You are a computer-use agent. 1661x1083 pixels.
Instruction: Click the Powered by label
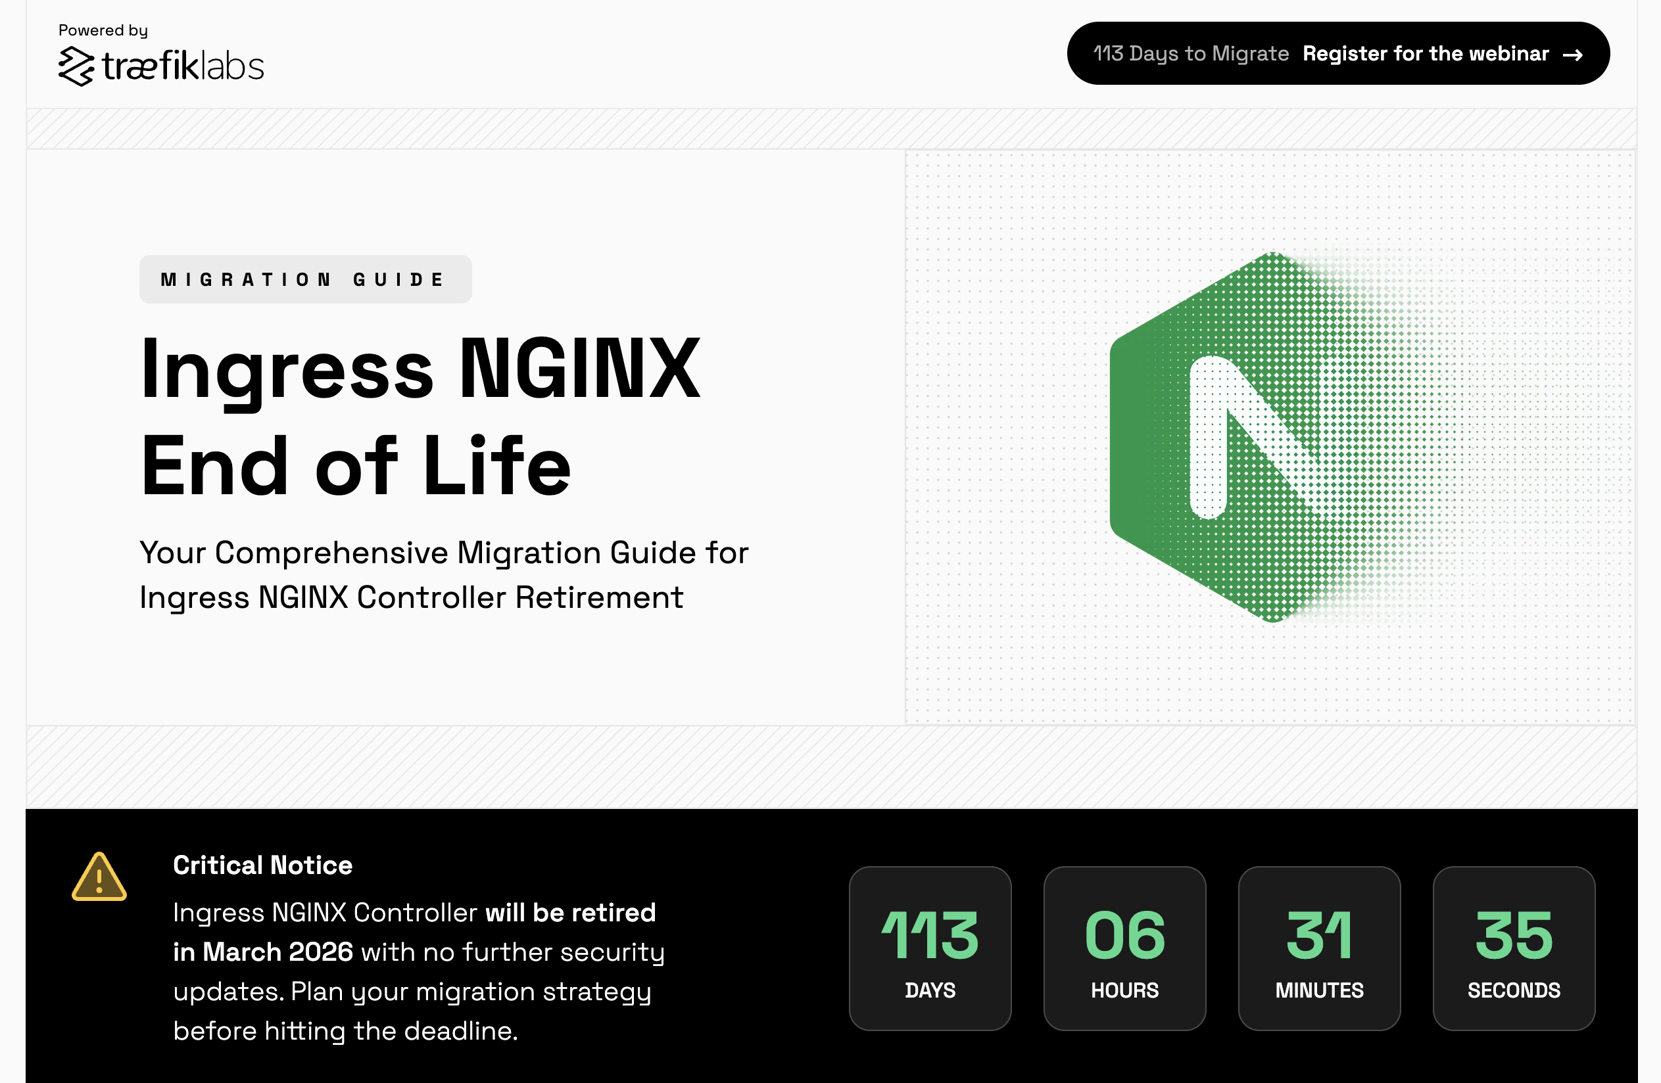pos(103,30)
